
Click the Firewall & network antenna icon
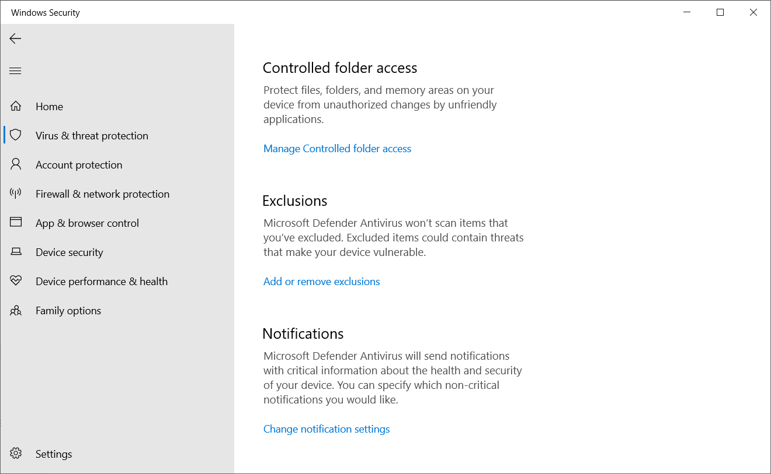16,194
